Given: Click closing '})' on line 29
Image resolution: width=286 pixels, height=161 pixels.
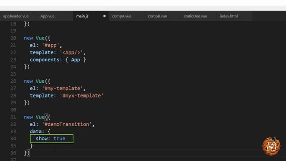Looking at the screenshot, I should (x=27, y=103).
